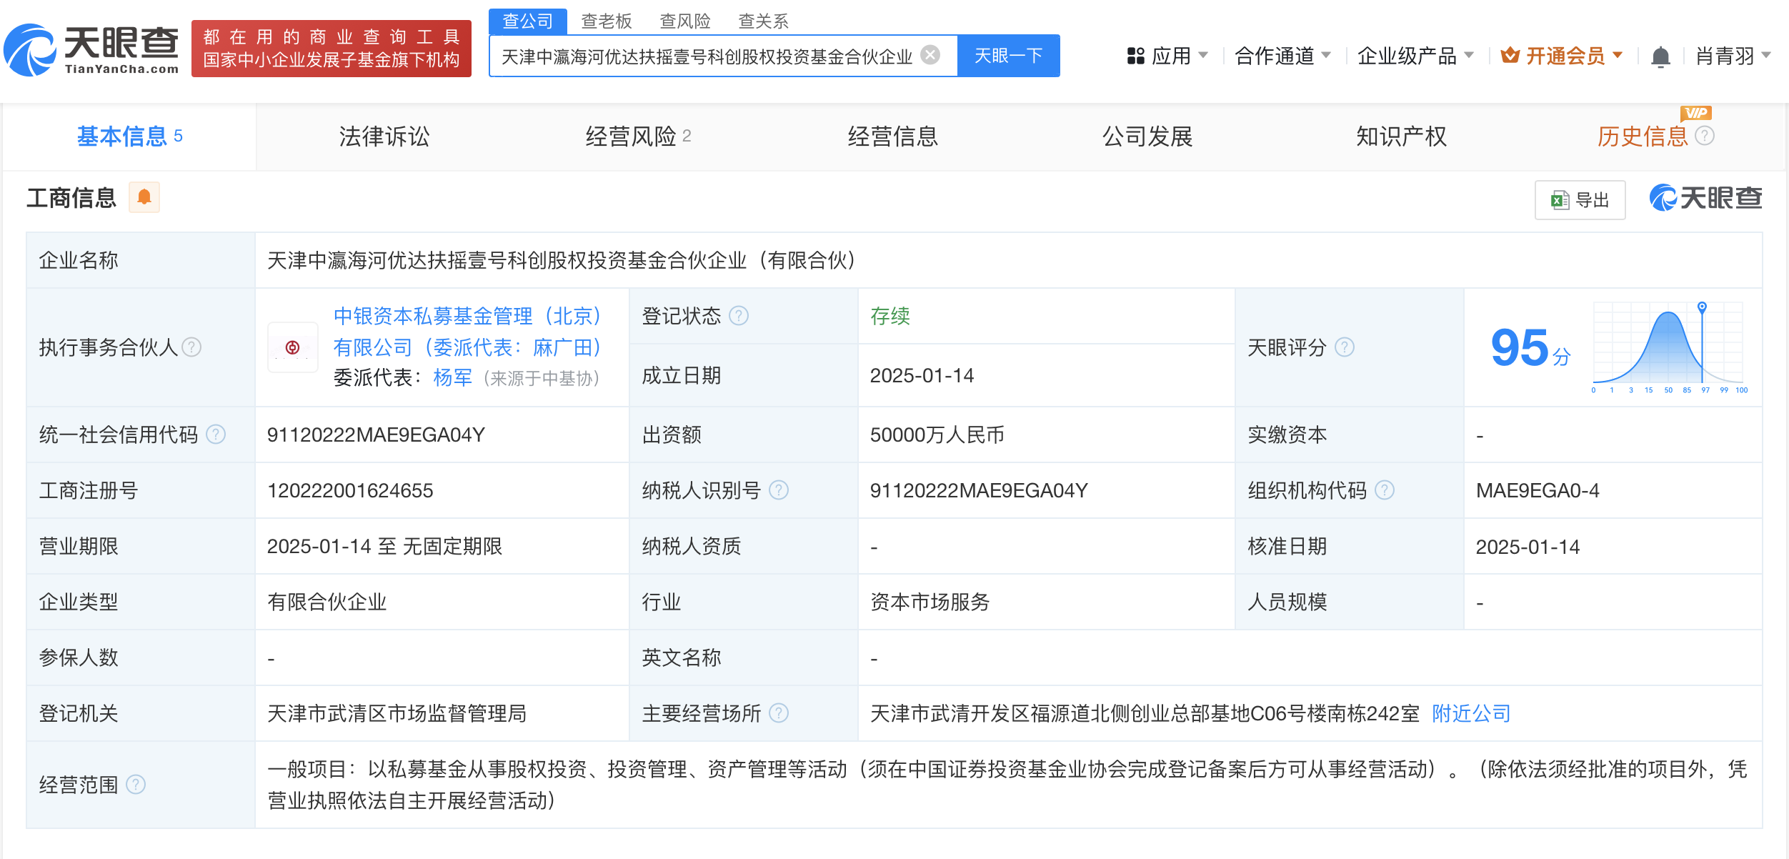Click the Excel icon in 导出 button

pyautogui.click(x=1560, y=200)
